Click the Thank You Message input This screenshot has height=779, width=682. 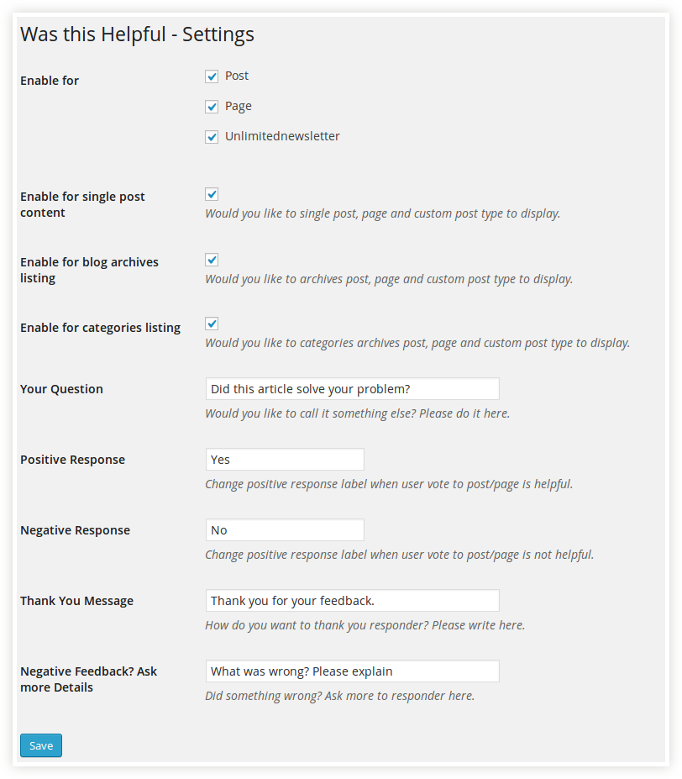[352, 600]
